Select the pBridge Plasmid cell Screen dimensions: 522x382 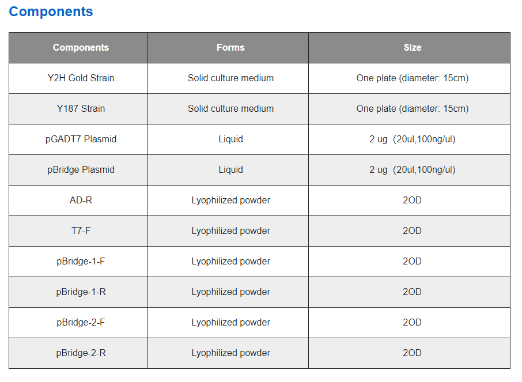(78, 170)
